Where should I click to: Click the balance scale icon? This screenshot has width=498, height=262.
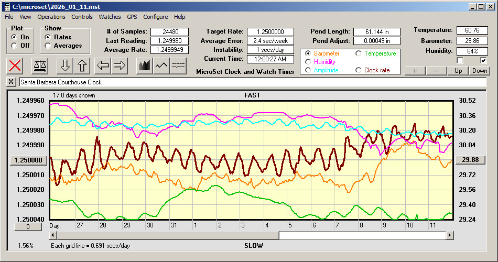[39, 65]
